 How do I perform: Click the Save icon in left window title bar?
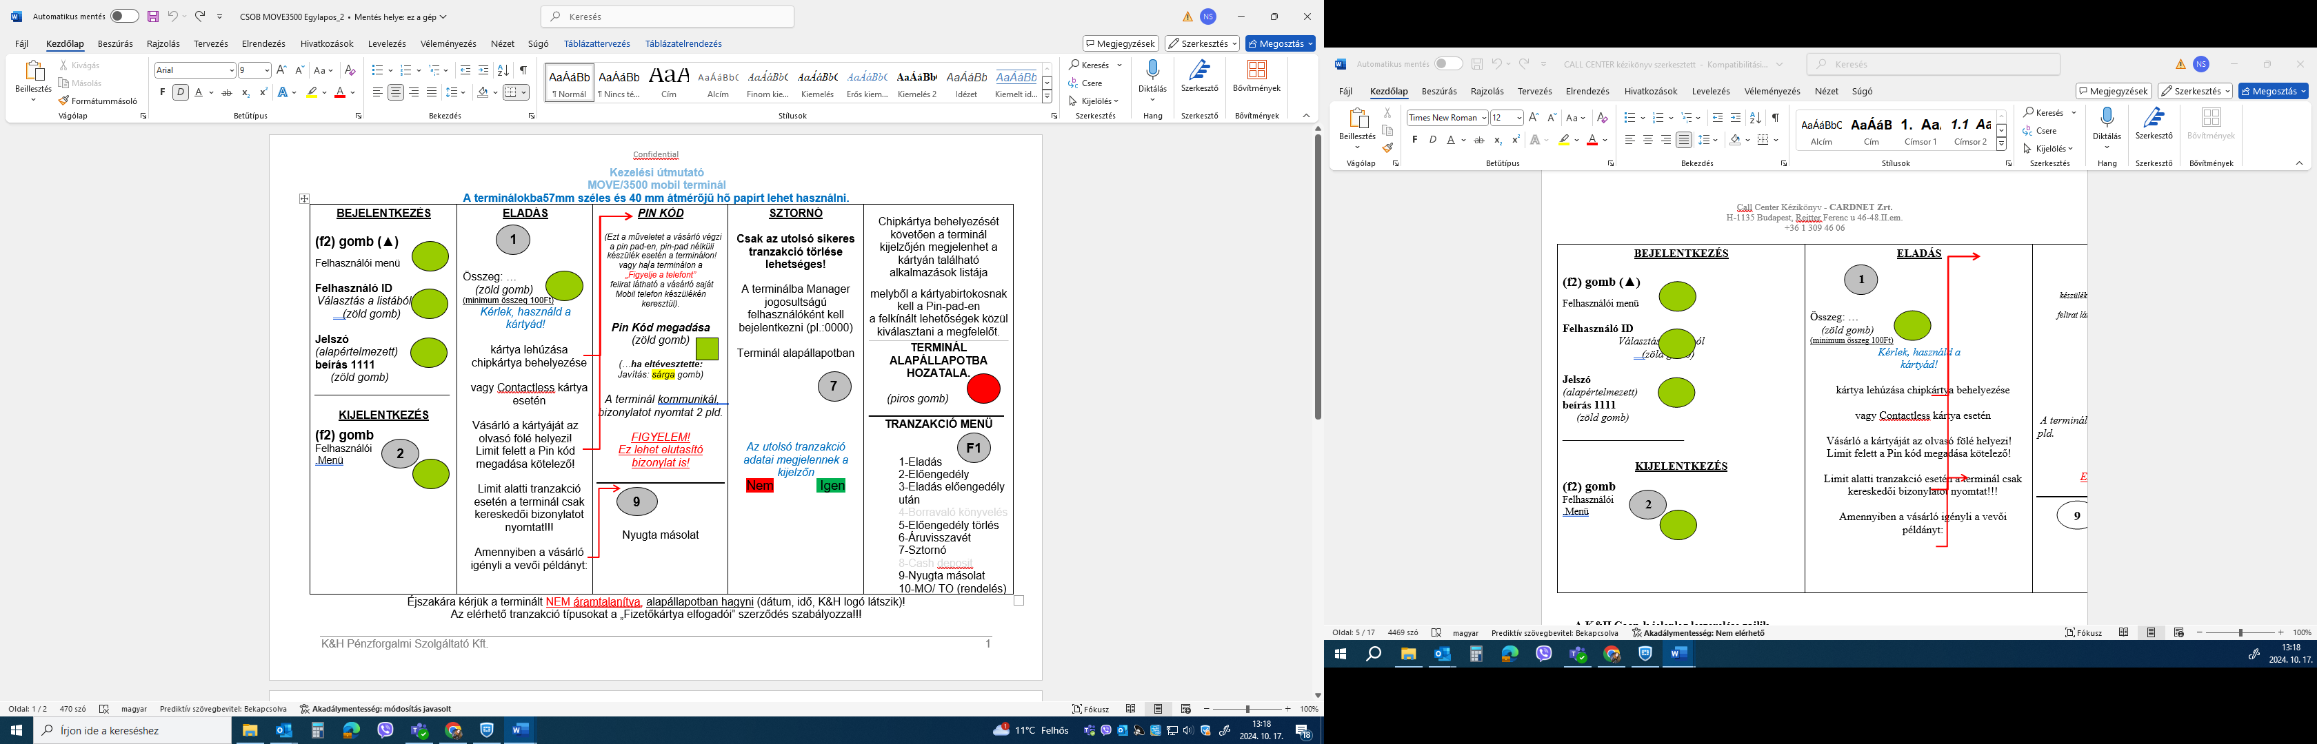pos(153,16)
